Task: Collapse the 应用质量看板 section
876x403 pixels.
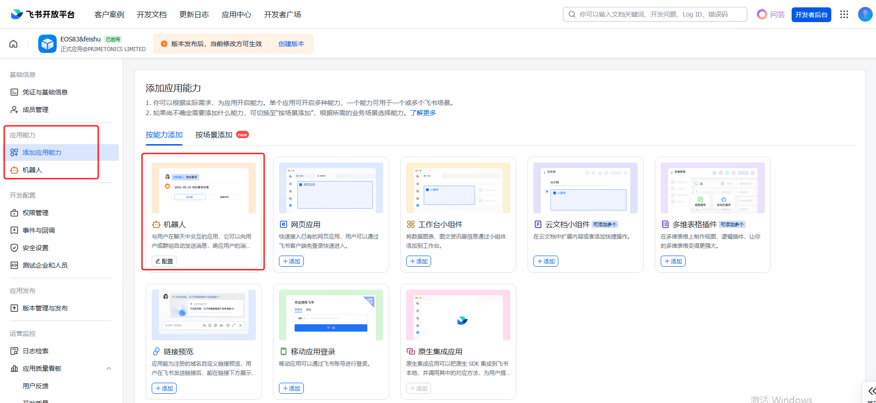Action: click(x=109, y=368)
